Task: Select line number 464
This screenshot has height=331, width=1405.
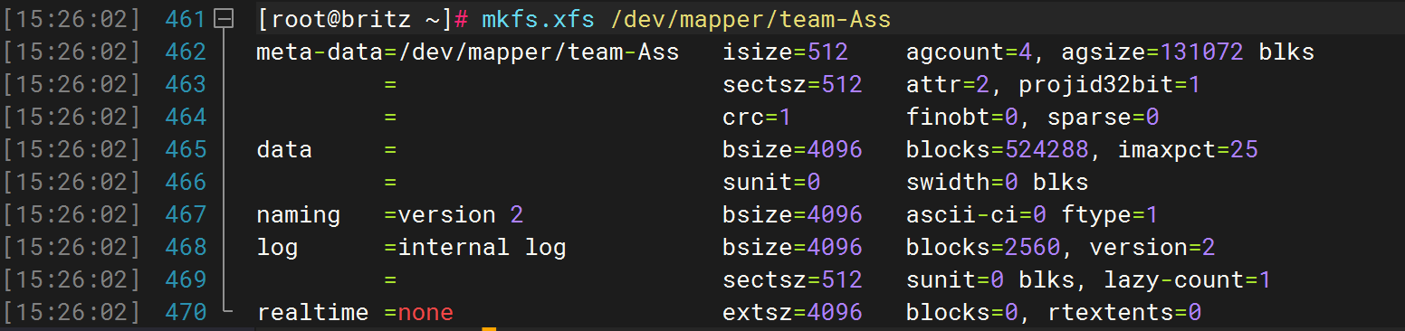Action: 186,117
